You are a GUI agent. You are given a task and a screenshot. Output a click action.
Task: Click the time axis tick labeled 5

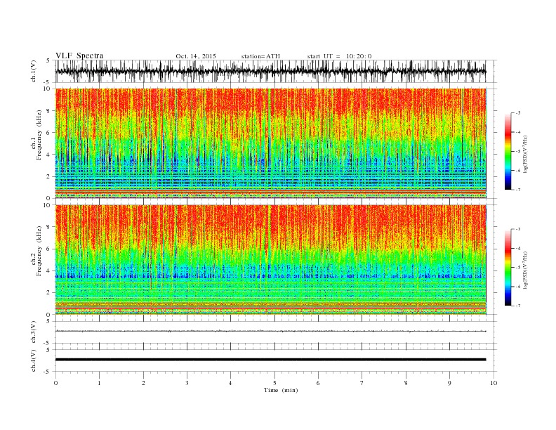(274, 383)
